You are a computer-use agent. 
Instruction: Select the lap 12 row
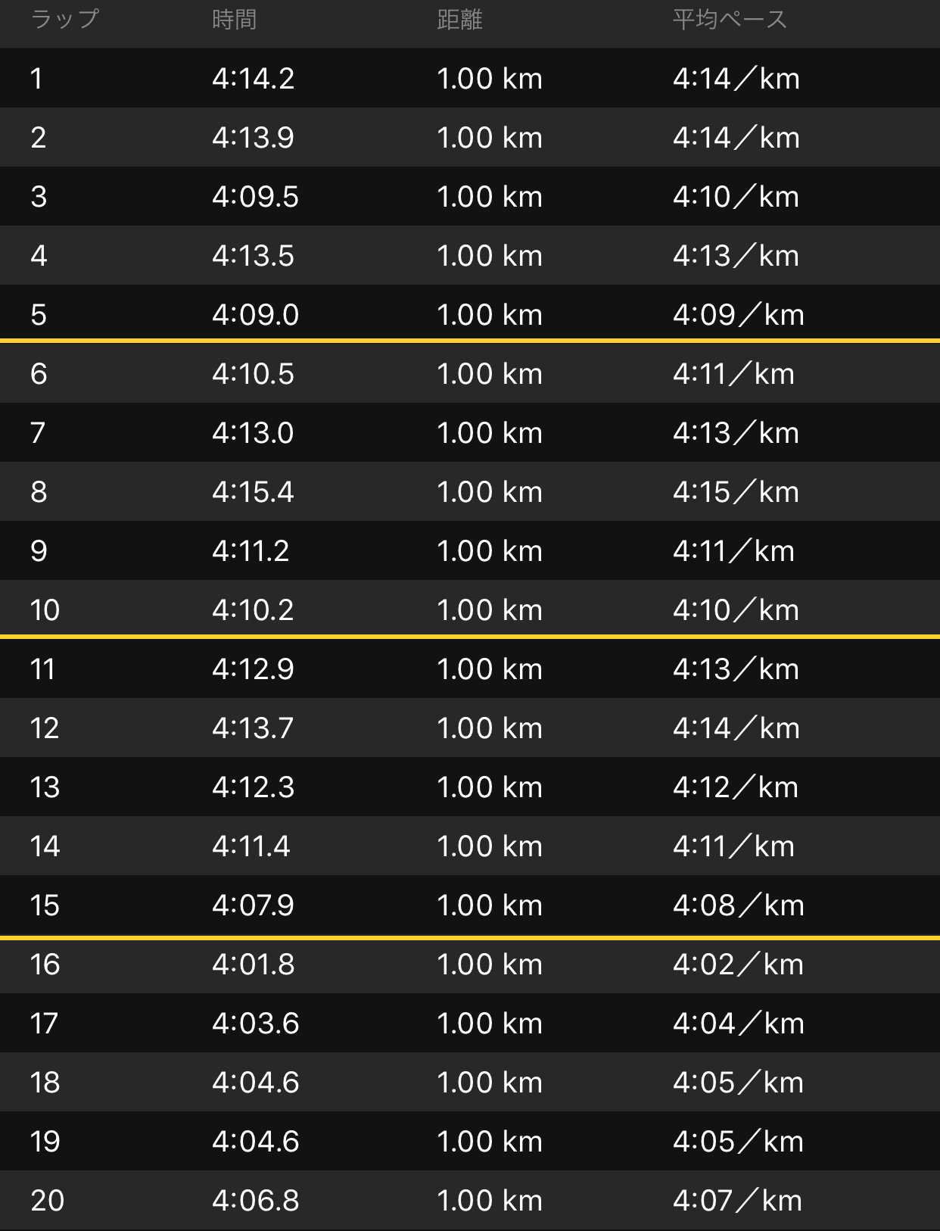pyautogui.click(x=470, y=728)
